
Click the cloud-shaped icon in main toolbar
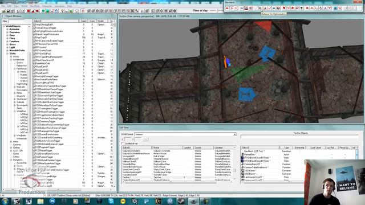(77, 11)
